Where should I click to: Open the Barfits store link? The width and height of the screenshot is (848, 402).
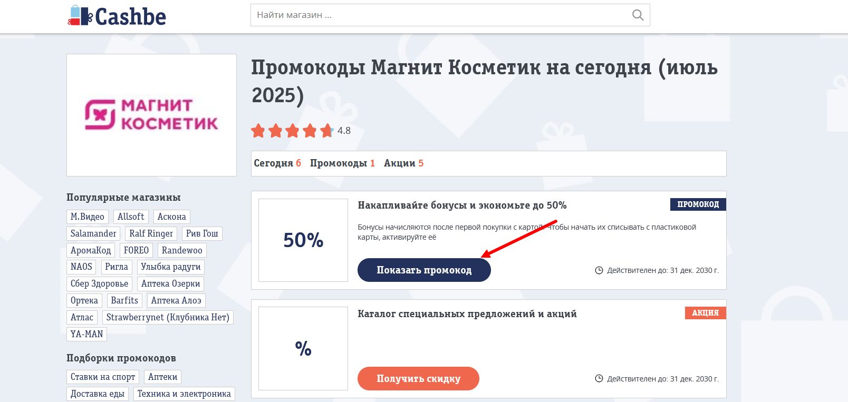pyautogui.click(x=124, y=300)
